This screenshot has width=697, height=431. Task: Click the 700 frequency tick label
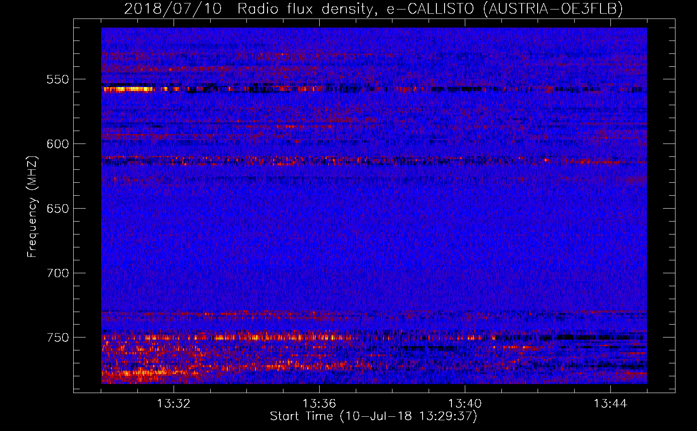click(58, 273)
